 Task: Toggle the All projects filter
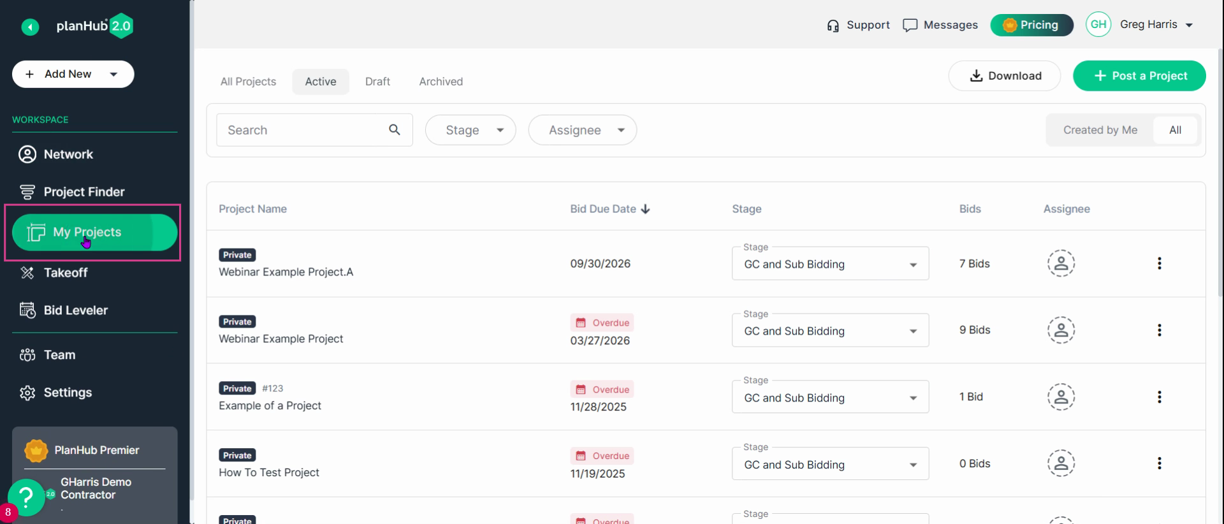(x=1175, y=130)
